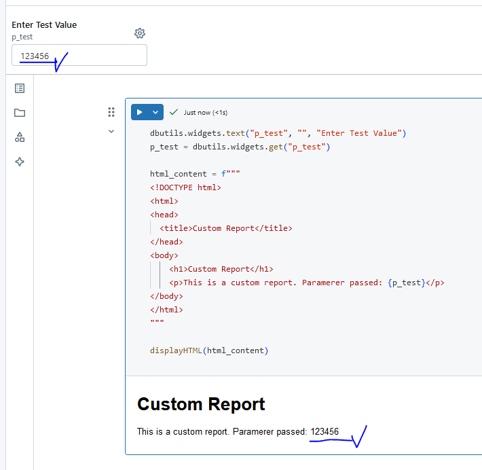The width and height of the screenshot is (482, 470).
Task: Click the output paragraph showing 123456
Action: [238, 431]
